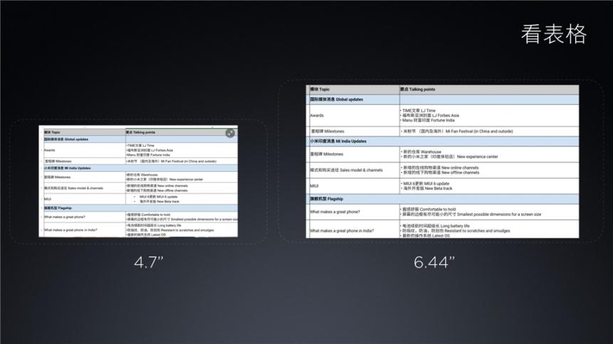Click the MIUI cell in the 4.7" table

point(47,199)
